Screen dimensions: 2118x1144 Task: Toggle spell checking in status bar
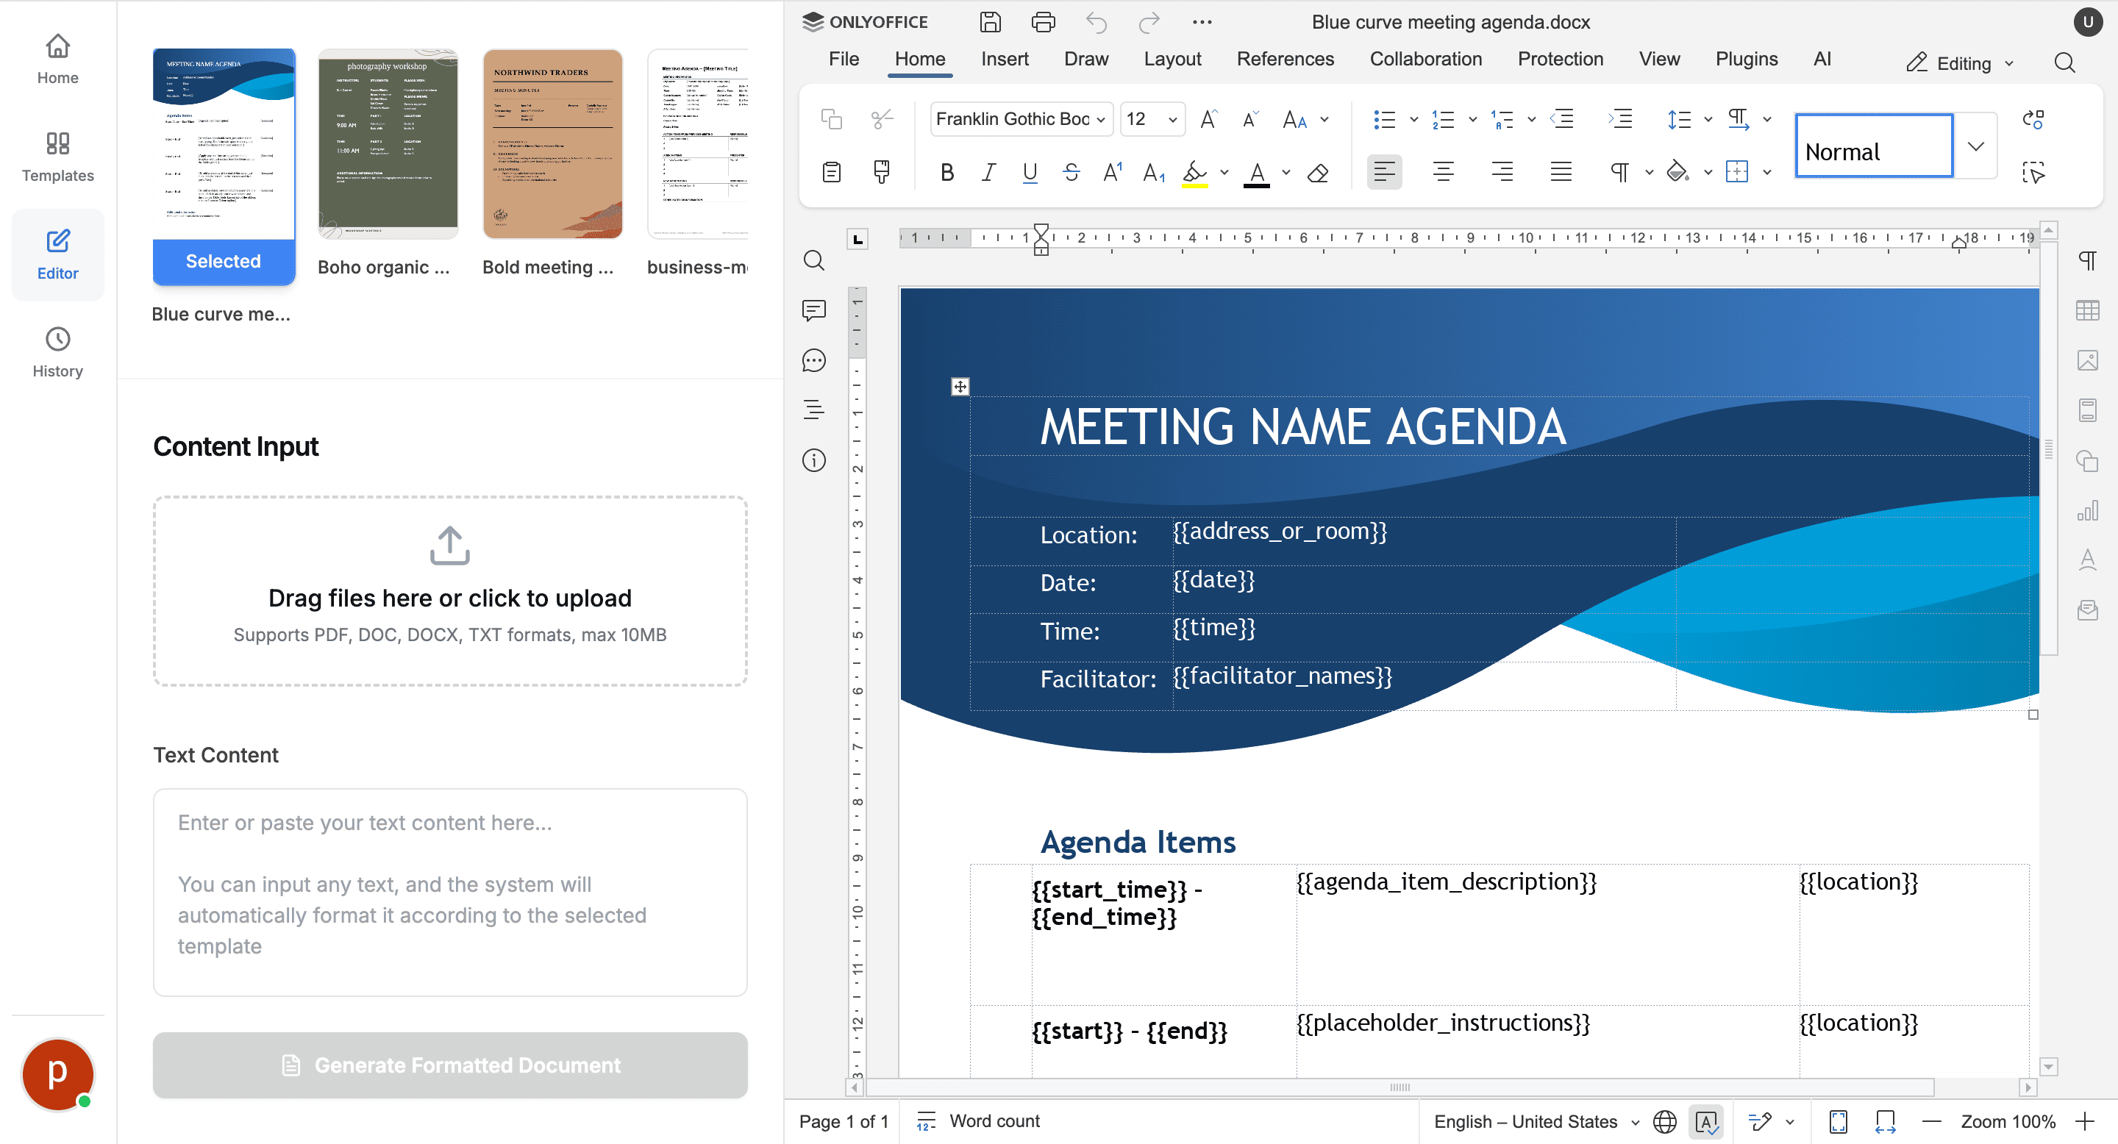click(1706, 1122)
